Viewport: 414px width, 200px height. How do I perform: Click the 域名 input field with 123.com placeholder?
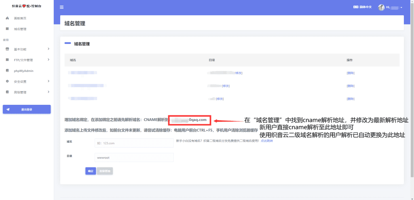click(x=134, y=143)
